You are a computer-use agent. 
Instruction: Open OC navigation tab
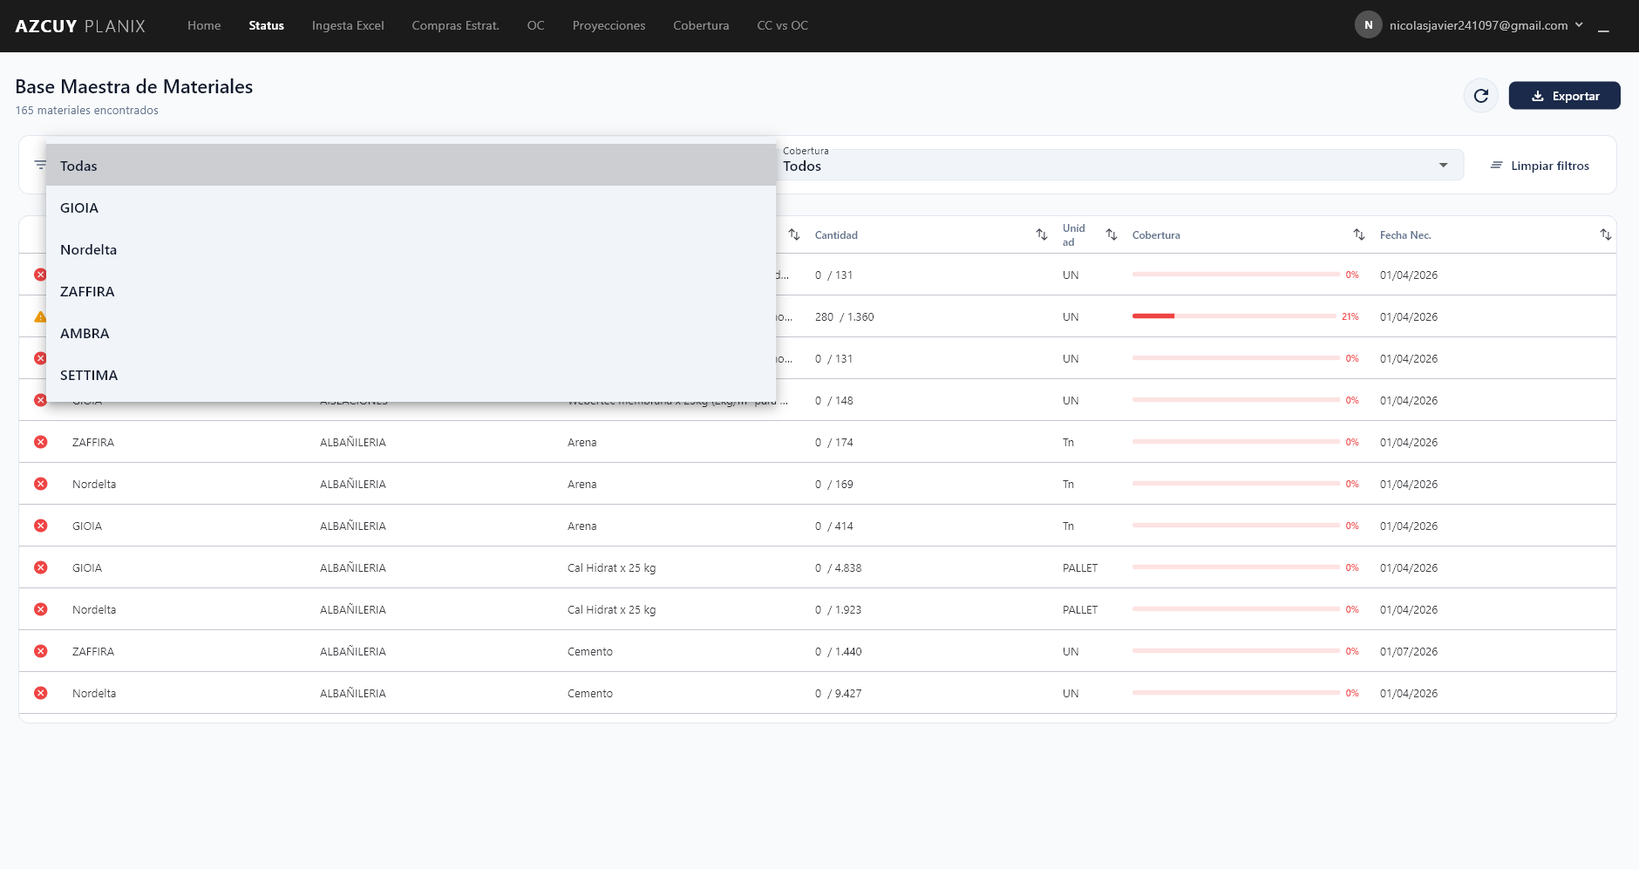(535, 25)
